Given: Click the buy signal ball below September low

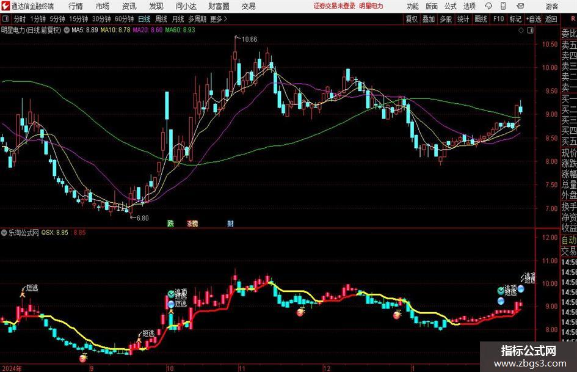Looking at the screenshot, I should tap(84, 357).
